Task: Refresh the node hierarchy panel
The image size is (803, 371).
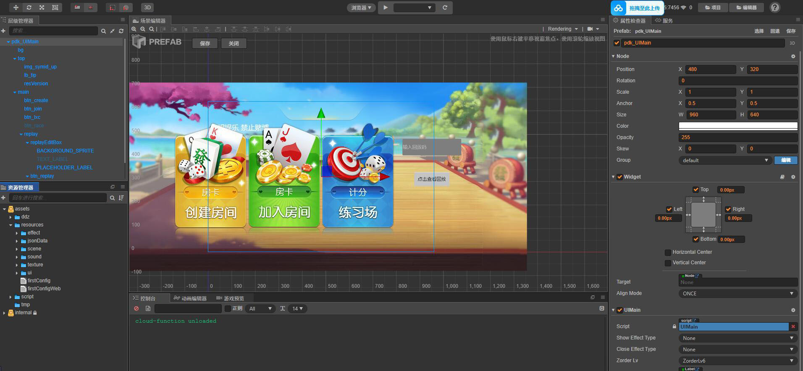Action: (121, 31)
